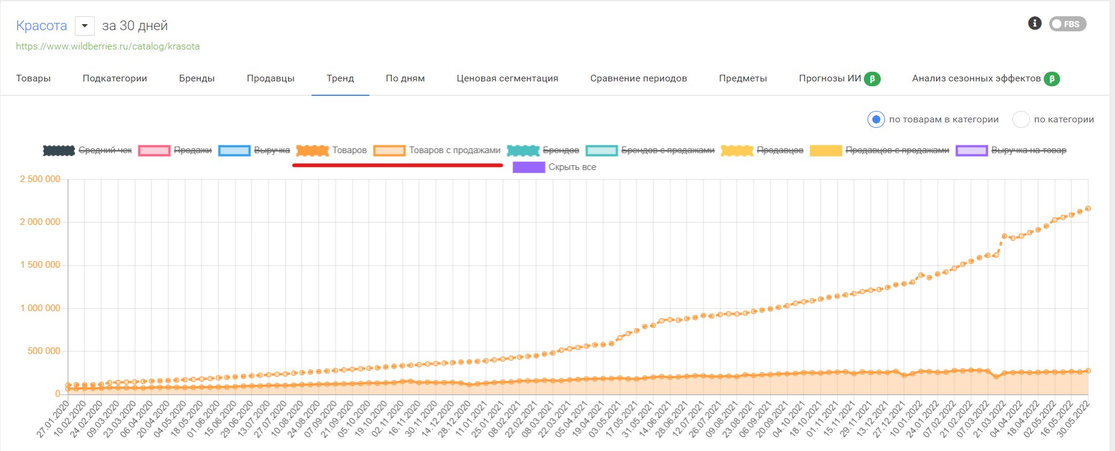The width and height of the screenshot is (1115, 451).
Task: Click the beta badge beside Прогнозы ИИ
Action: (x=872, y=79)
